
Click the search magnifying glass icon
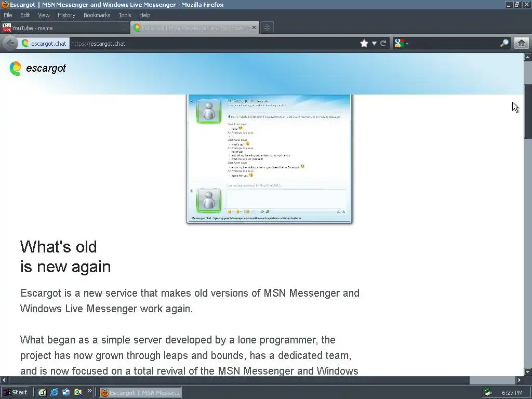(x=504, y=43)
